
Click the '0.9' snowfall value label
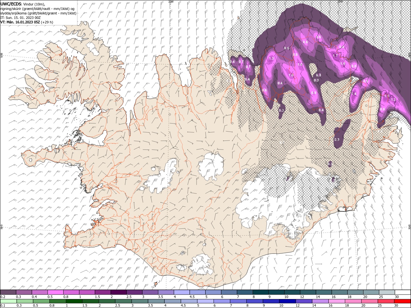point(314,93)
